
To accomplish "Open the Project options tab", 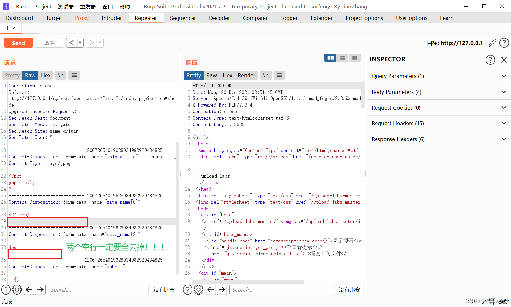I will point(364,18).
